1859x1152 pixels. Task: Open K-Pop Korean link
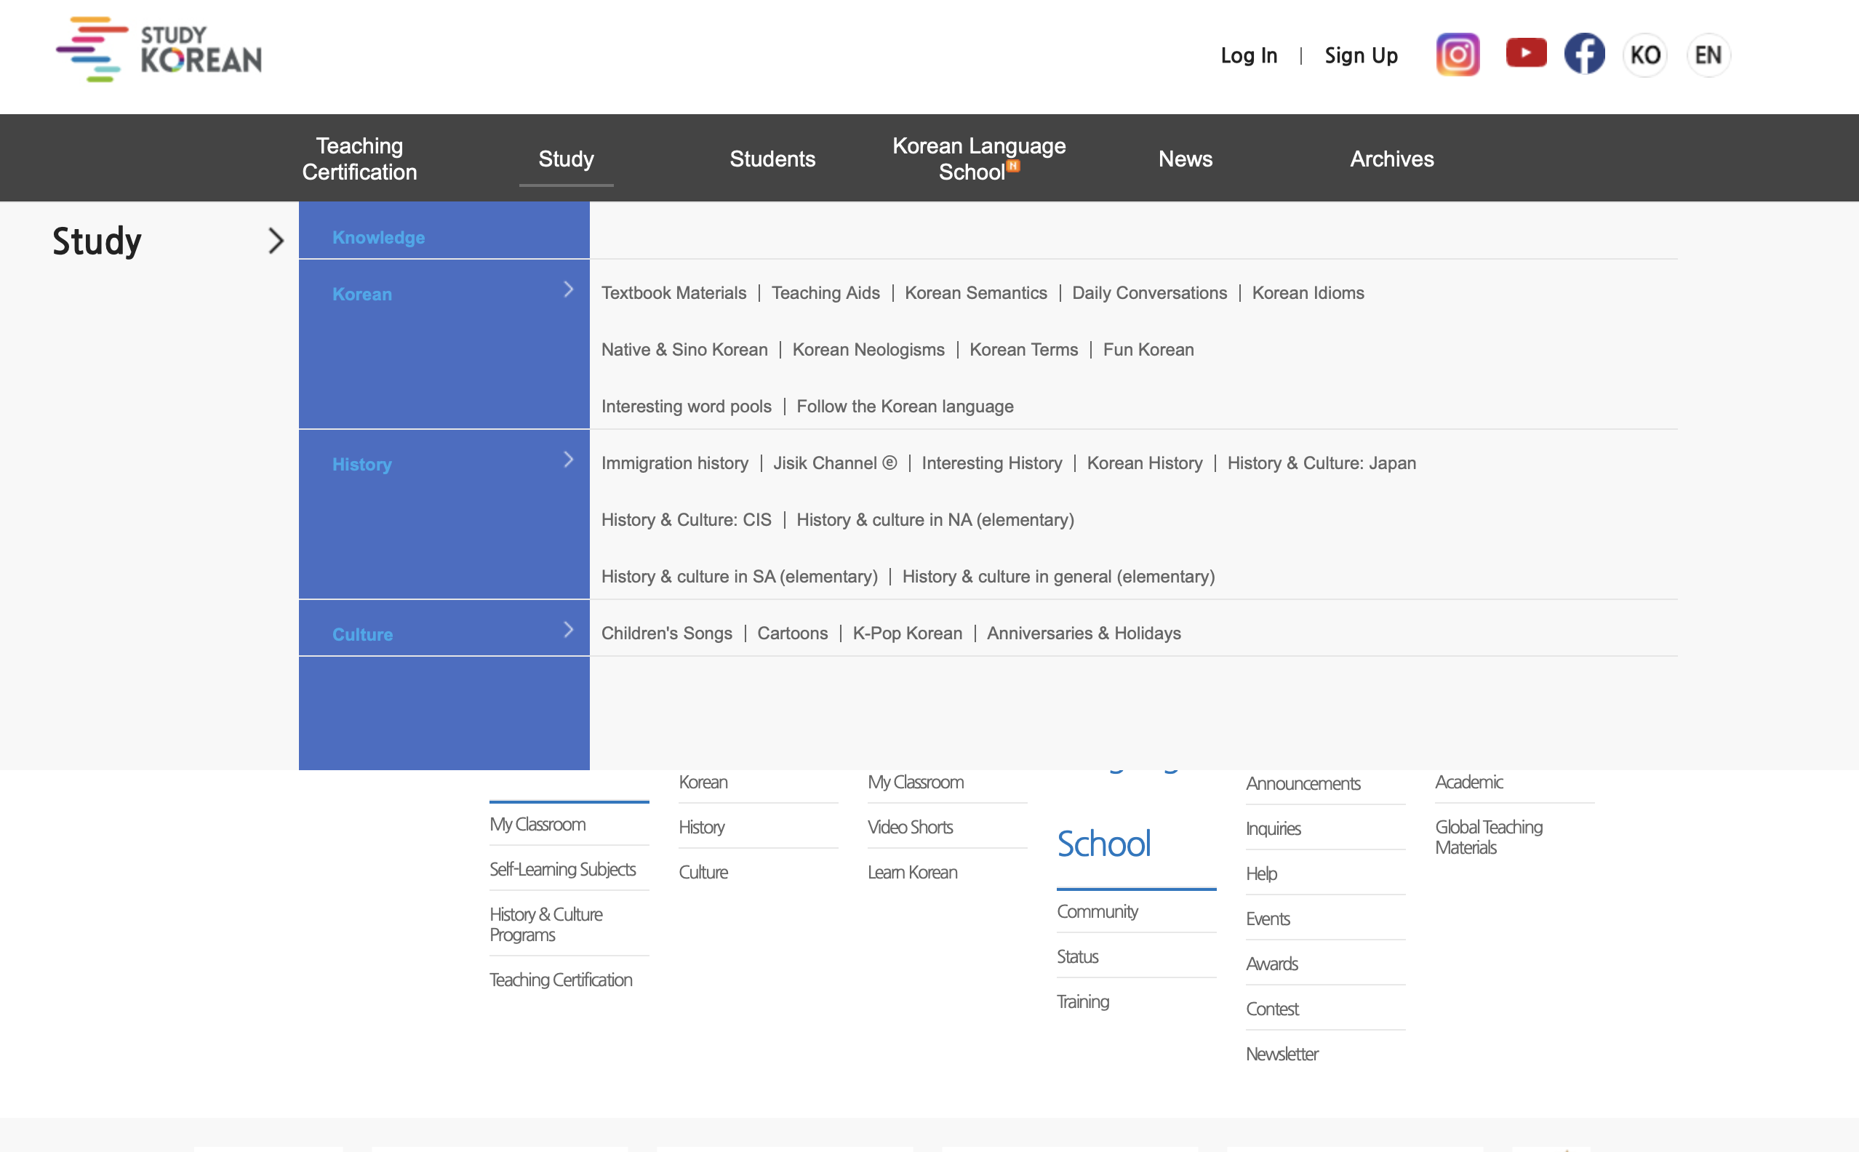point(907,633)
